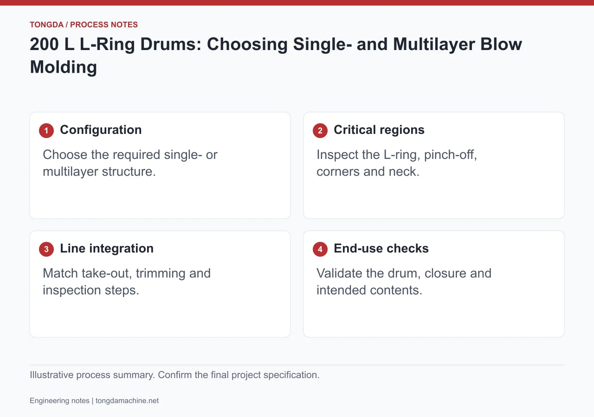Select the End-use checks card heading
Viewport: 594px width, 417px height.
tap(381, 248)
